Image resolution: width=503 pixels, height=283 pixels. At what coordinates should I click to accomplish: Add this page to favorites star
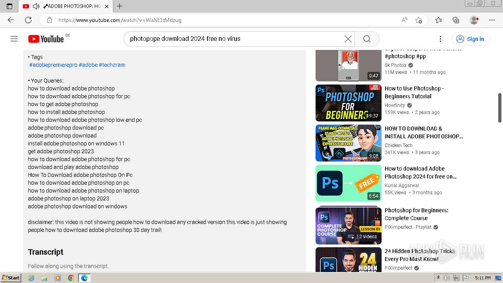tap(419, 20)
